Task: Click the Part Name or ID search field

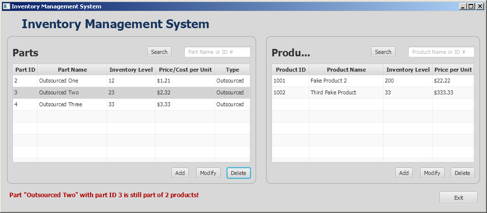Action: tap(217, 52)
